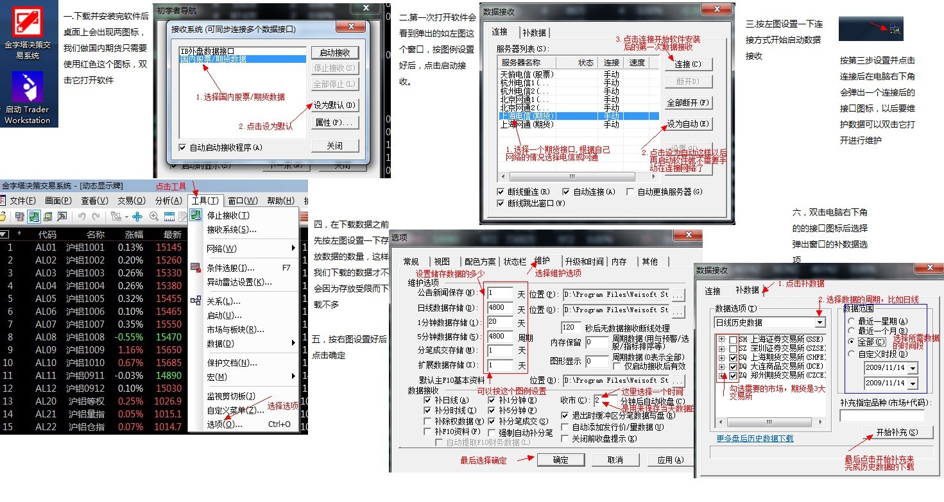
Task: Click 启动接收 button in 接收系统 dialog
Action: [x=335, y=53]
